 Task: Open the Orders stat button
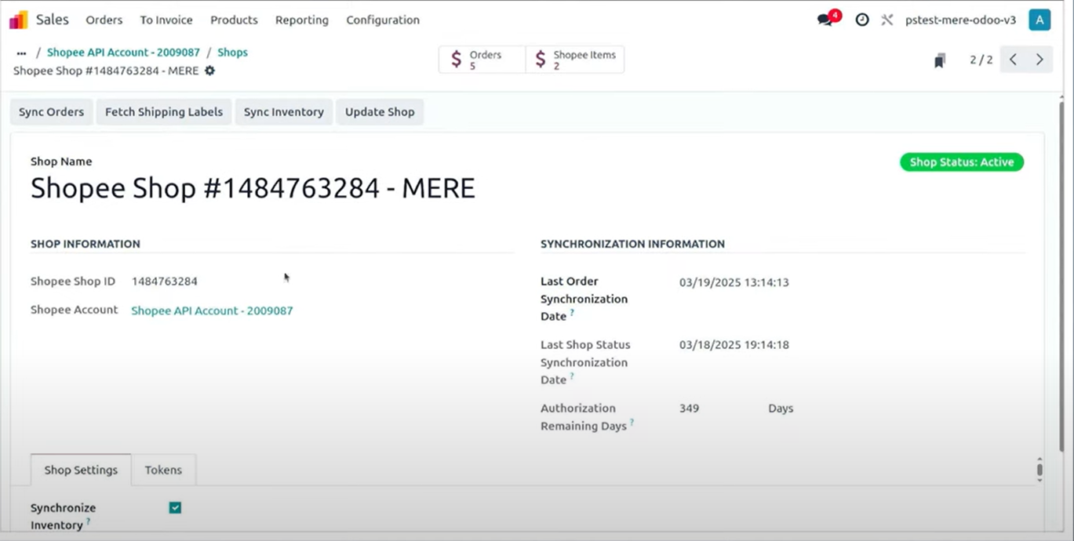(482, 60)
